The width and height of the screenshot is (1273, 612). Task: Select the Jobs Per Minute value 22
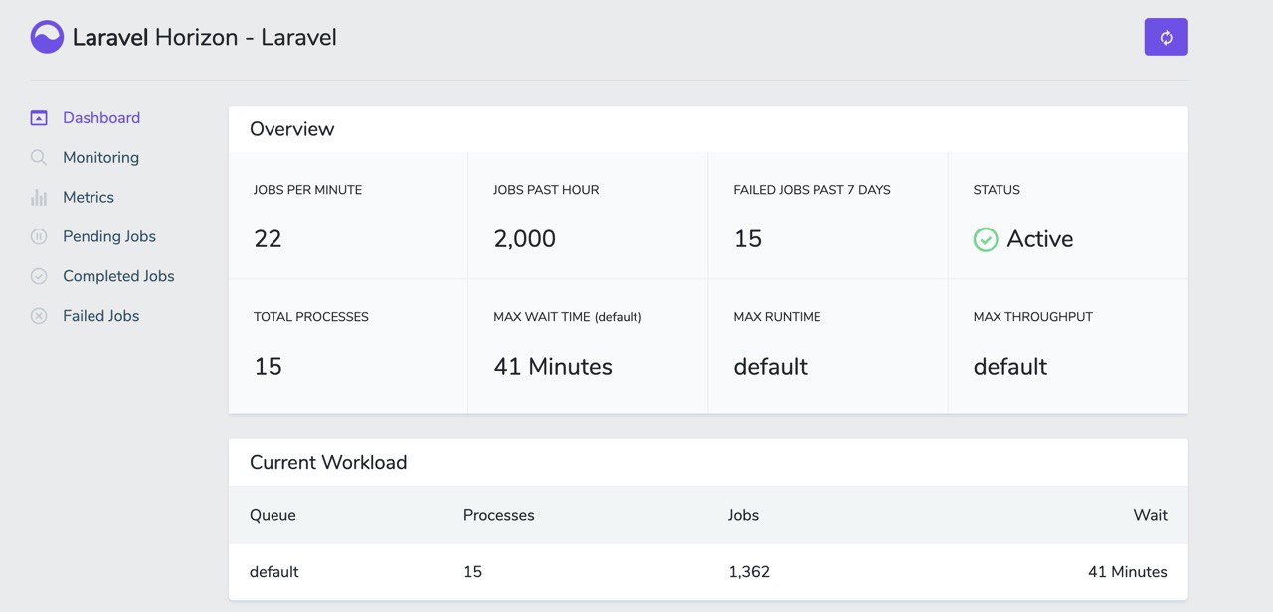click(x=268, y=239)
